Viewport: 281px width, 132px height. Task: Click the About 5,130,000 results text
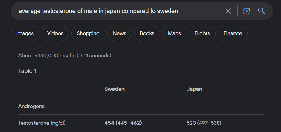(65, 56)
